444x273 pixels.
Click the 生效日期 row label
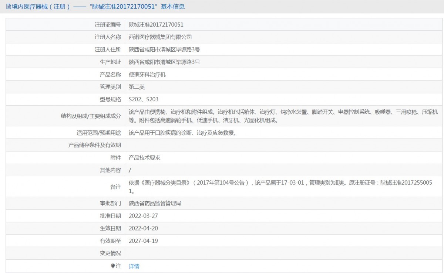[x=110, y=228]
